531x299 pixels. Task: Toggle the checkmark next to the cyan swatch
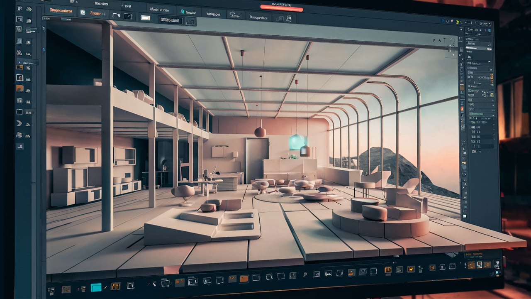point(105,287)
